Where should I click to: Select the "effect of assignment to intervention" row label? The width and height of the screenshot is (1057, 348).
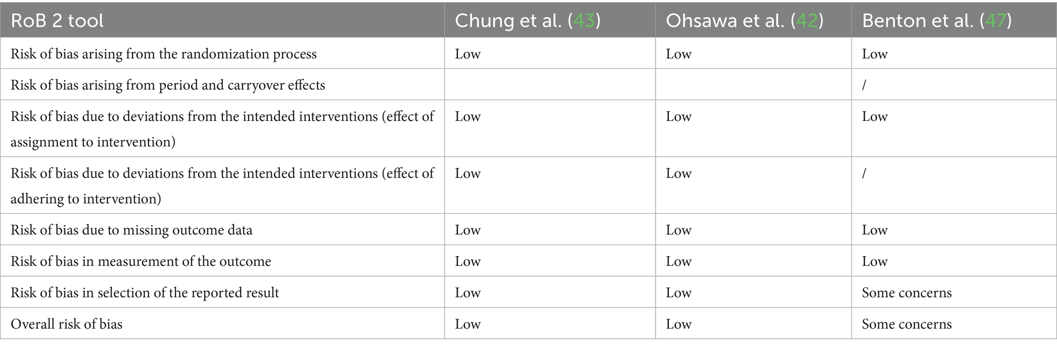[x=222, y=129]
